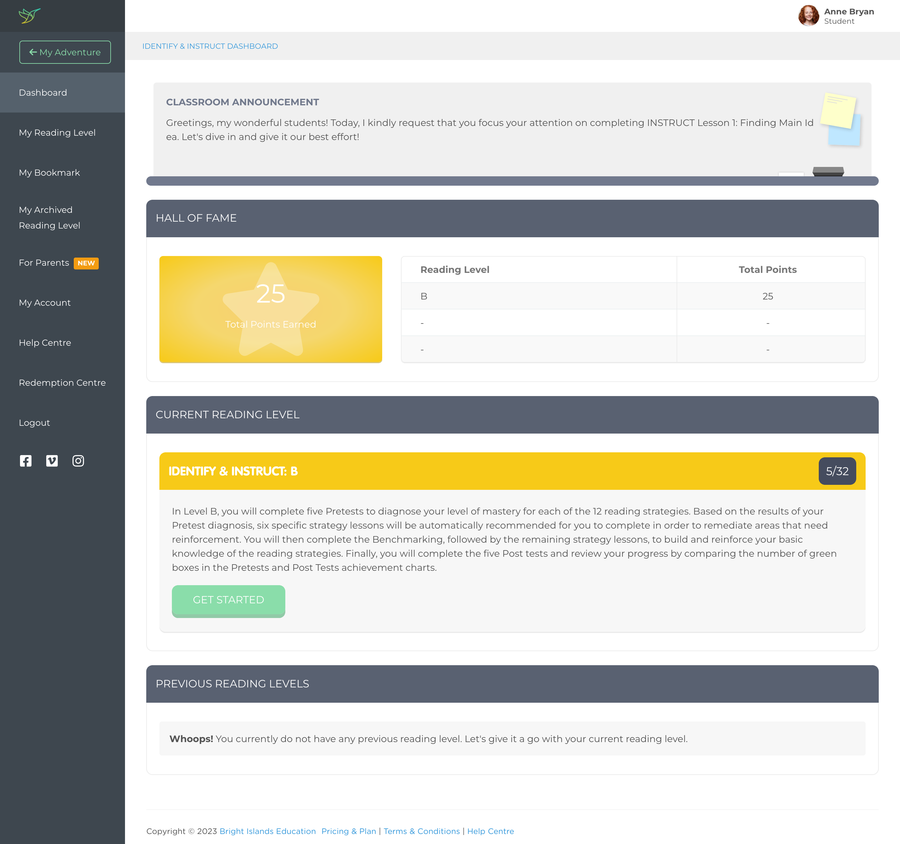Open My Reading Level menu item

click(x=57, y=133)
